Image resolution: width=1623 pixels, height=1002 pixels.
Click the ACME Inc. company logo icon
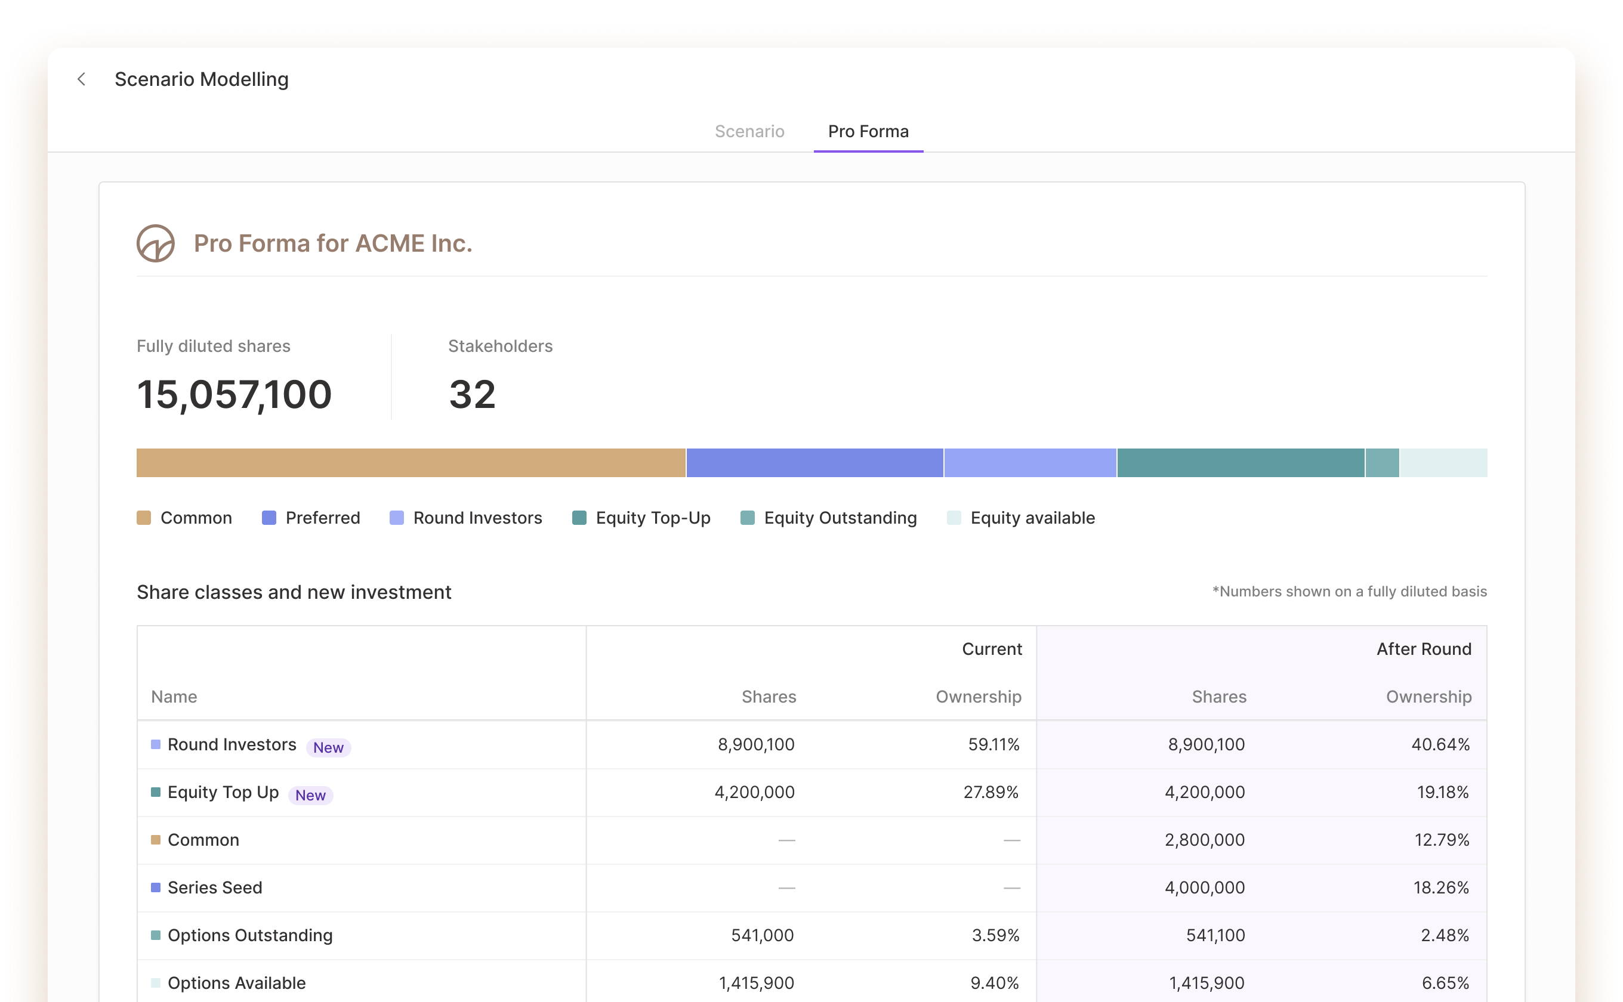(x=156, y=243)
